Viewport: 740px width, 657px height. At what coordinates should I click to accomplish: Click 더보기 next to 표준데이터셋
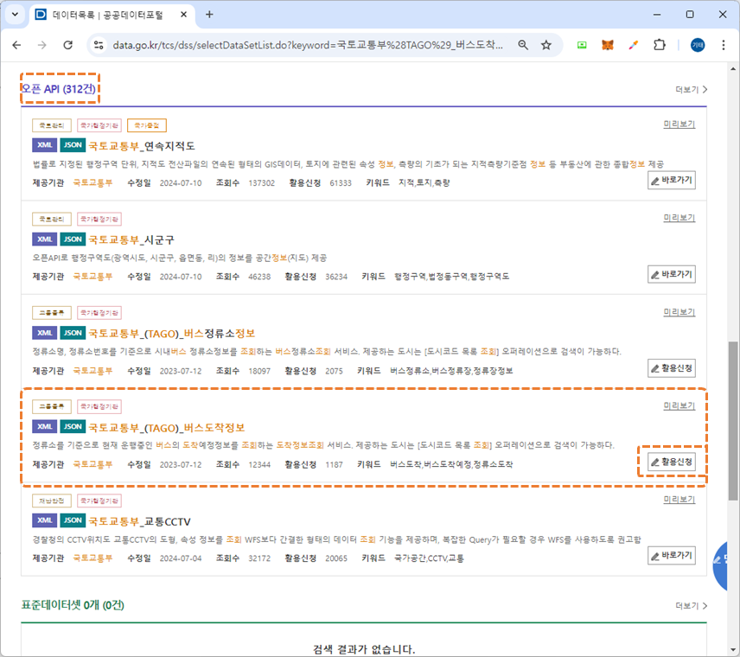click(x=691, y=605)
